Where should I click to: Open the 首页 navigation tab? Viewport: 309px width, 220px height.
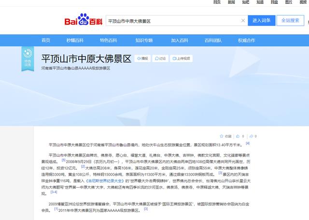[x=46, y=40]
